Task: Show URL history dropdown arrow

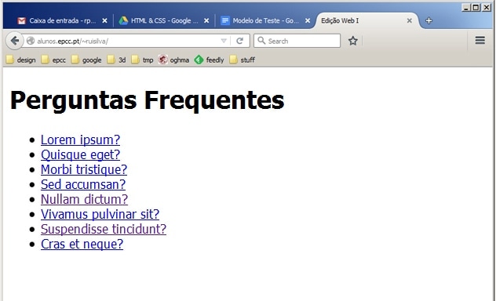Action: (x=224, y=41)
